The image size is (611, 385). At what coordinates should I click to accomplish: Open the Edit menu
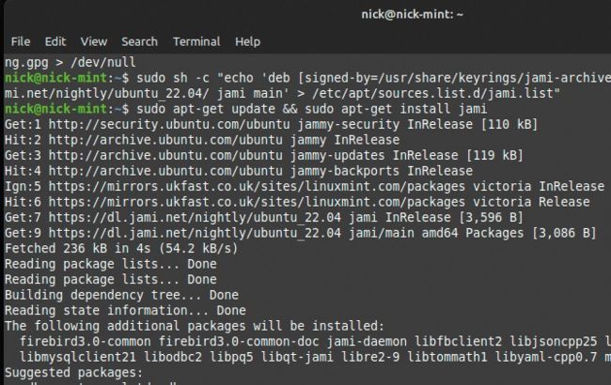coord(55,41)
